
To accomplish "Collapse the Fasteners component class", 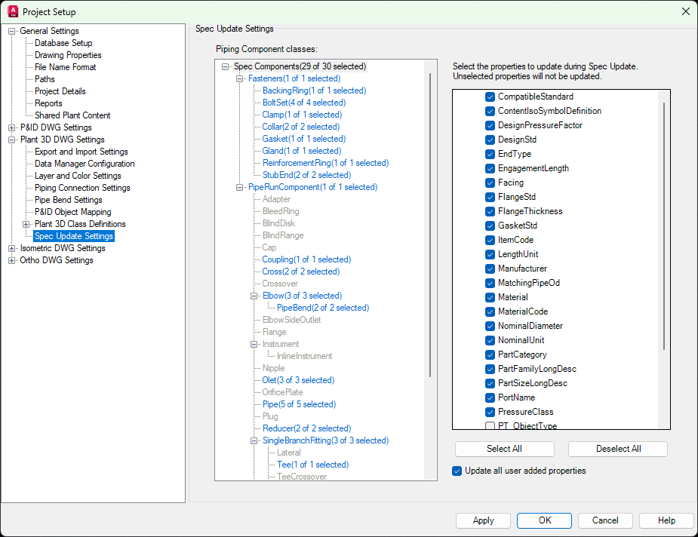I will (x=240, y=78).
